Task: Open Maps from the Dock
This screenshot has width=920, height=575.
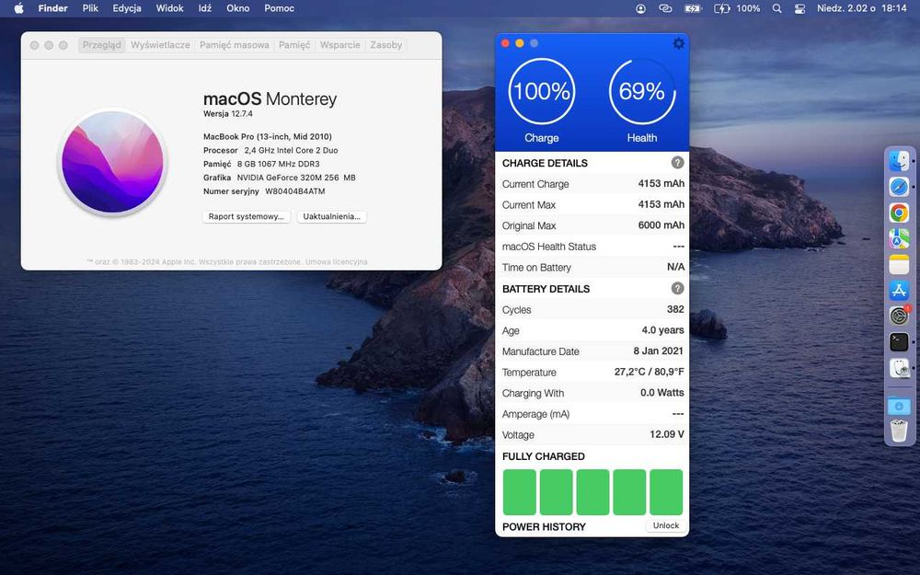Action: tap(899, 238)
